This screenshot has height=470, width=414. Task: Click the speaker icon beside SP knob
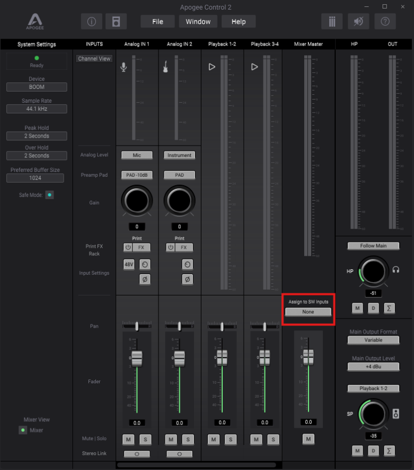pos(396,414)
